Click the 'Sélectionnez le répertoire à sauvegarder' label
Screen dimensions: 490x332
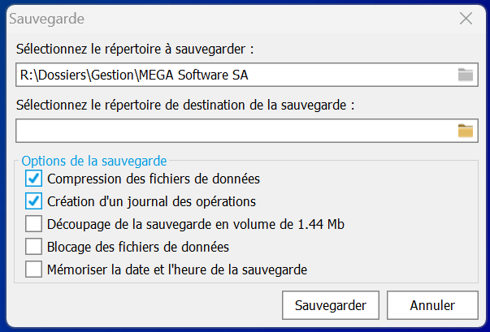click(x=135, y=50)
